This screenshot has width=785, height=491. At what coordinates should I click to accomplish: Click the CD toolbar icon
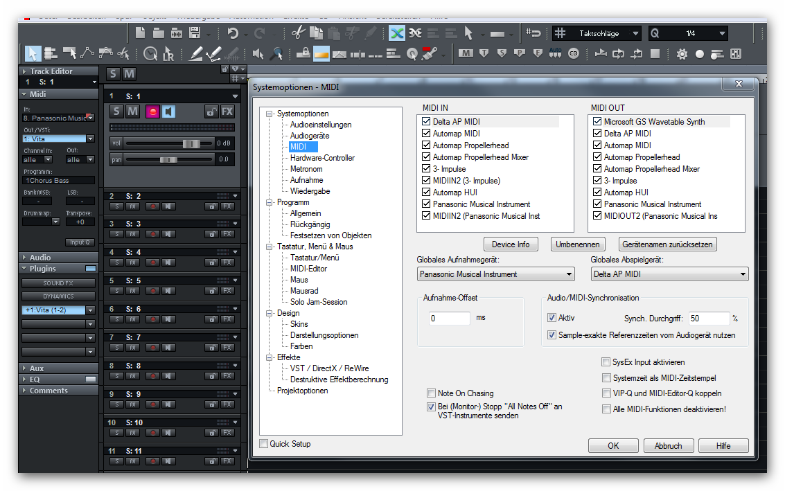pyautogui.click(x=574, y=53)
